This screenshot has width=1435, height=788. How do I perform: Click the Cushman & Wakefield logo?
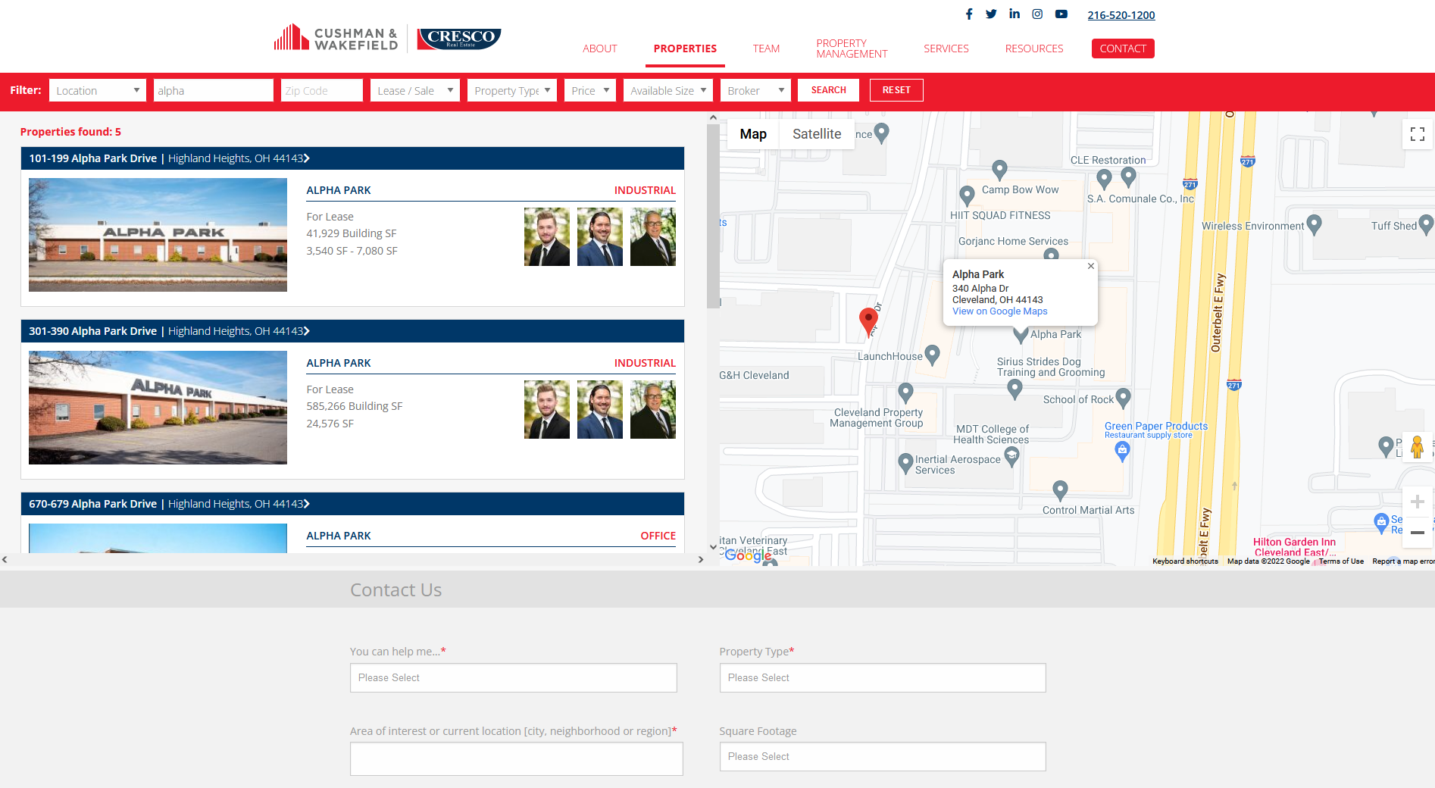pos(336,38)
